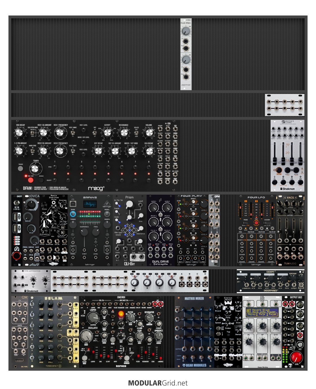Click the Four LFO red center button
The image size is (316, 389).
[x=256, y=223]
